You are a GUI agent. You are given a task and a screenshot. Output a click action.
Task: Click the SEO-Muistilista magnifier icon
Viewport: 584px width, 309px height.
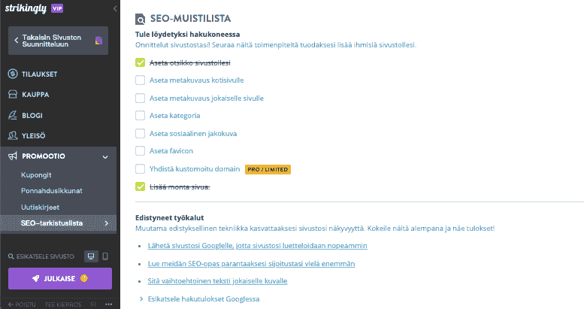pos(140,19)
